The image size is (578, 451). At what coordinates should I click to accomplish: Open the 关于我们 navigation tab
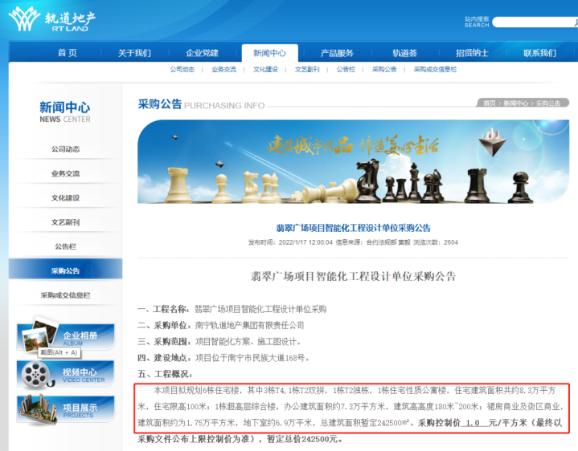pyautogui.click(x=134, y=53)
